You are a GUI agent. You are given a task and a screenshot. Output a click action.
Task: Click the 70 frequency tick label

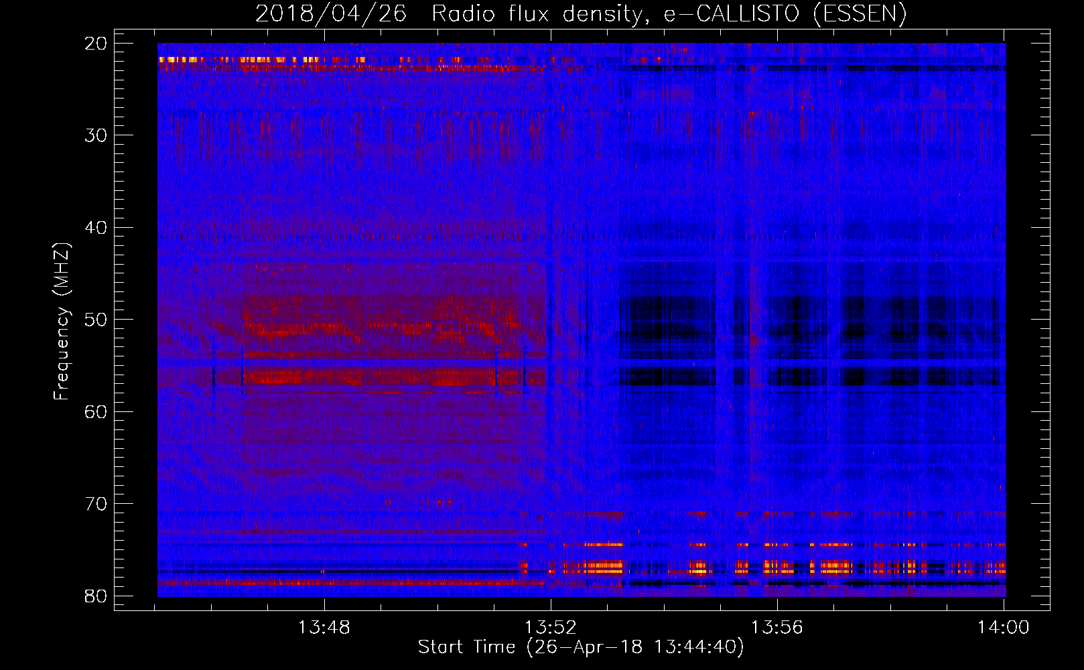[96, 504]
